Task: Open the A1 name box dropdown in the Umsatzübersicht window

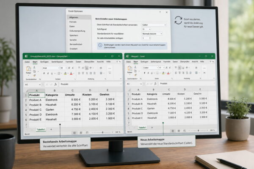Action: (40, 84)
